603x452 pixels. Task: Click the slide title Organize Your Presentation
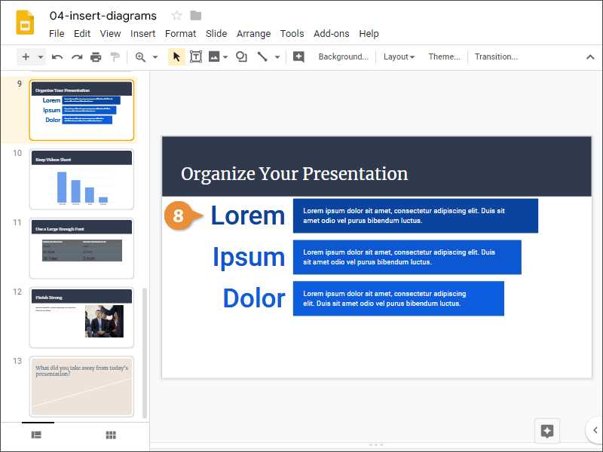coord(294,174)
